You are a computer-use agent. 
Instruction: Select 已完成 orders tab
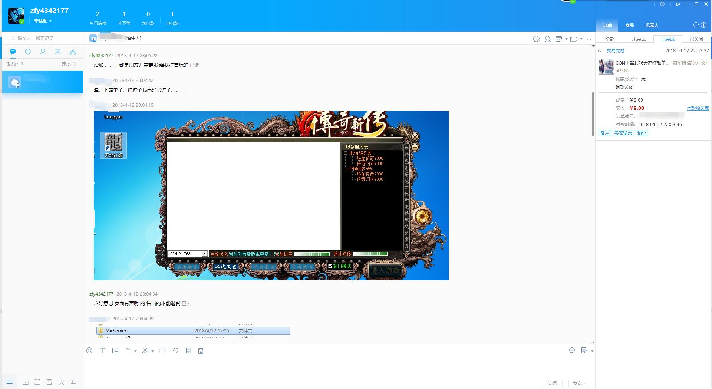tap(667, 39)
